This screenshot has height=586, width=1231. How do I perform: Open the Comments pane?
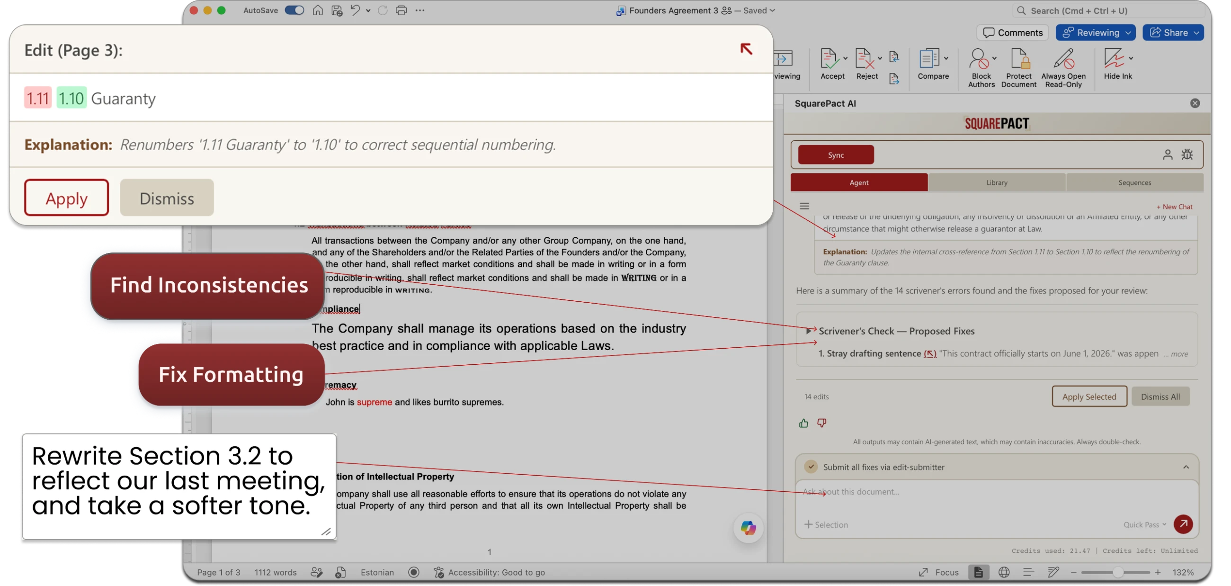pyautogui.click(x=1013, y=33)
